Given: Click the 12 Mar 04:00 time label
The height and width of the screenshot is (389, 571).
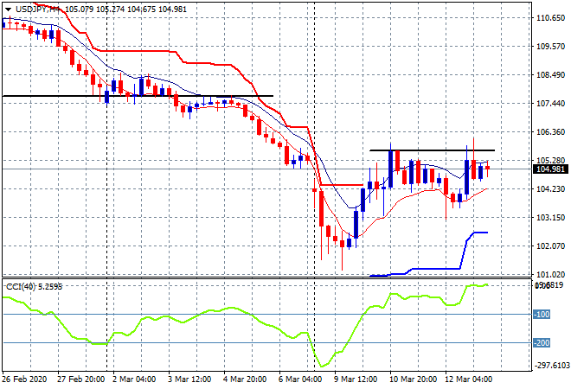Looking at the screenshot, I should 468,379.
